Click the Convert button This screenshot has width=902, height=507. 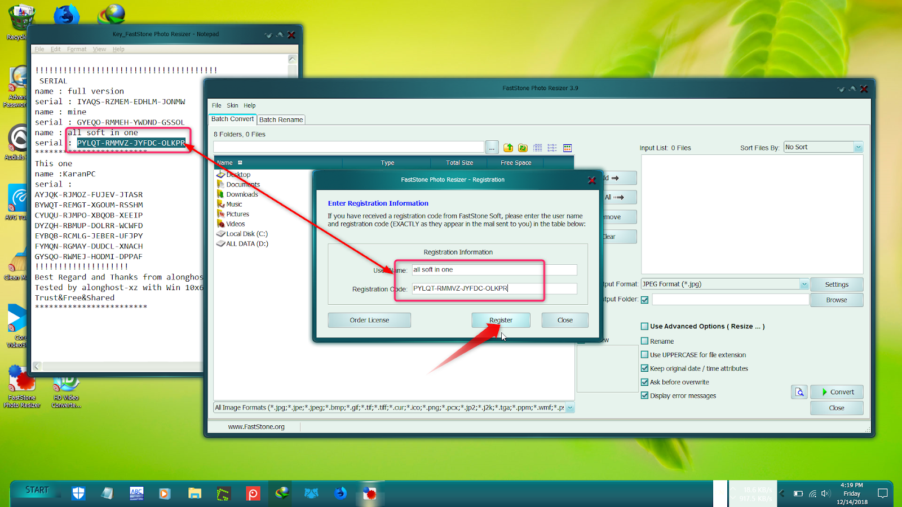point(837,392)
